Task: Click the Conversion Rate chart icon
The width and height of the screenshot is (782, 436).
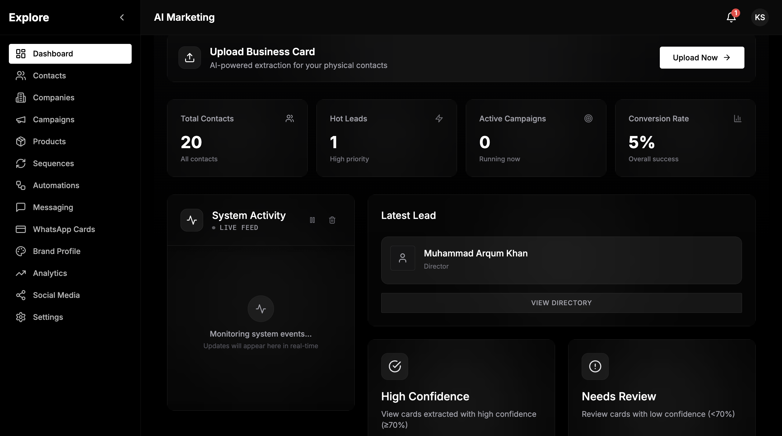Action: click(x=738, y=118)
